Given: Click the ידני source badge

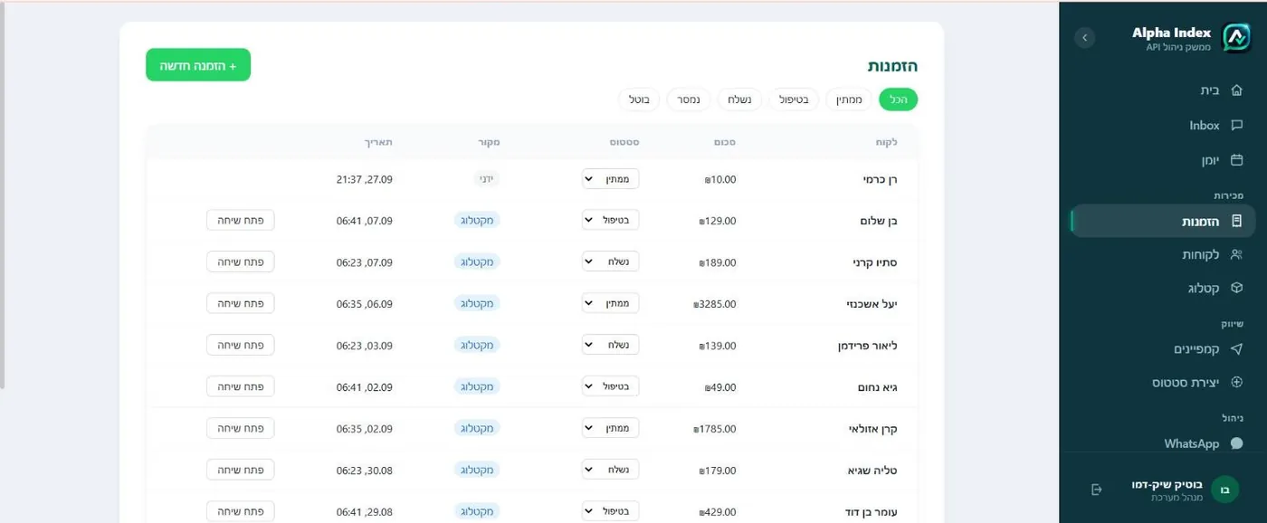Looking at the screenshot, I should tap(488, 179).
